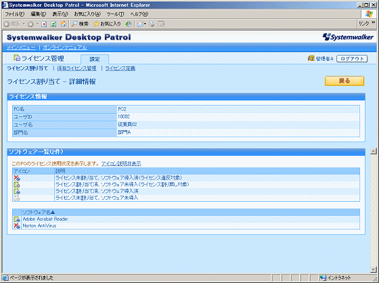Open the 表示(V) menu
The width and height of the screenshot is (379, 283).
(60, 14)
